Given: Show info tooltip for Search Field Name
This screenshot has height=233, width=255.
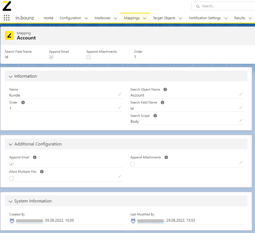Looking at the screenshot, I should pos(162,102).
